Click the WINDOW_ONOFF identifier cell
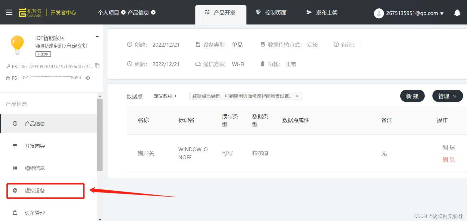Viewport: 467px width, 221px height. tap(193, 153)
